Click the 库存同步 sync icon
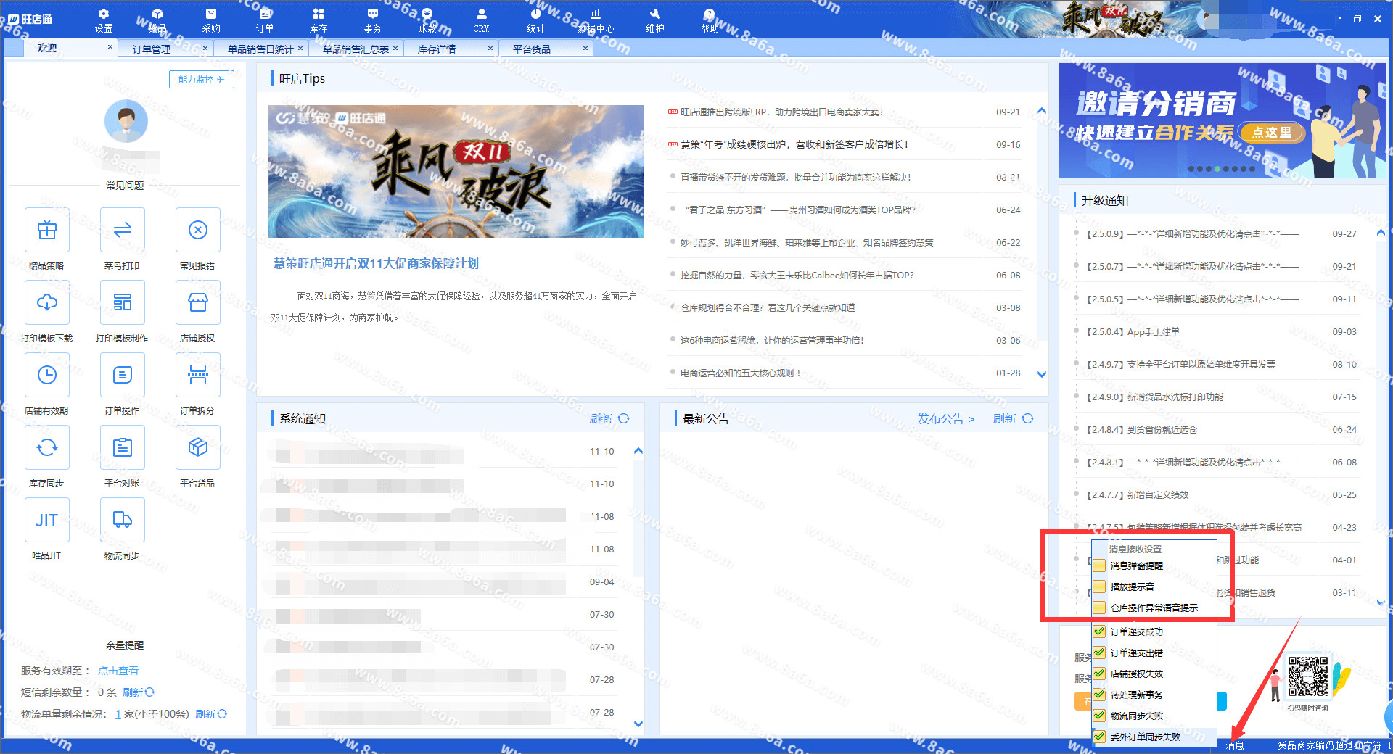This screenshot has height=754, width=1393. pyautogui.click(x=47, y=447)
